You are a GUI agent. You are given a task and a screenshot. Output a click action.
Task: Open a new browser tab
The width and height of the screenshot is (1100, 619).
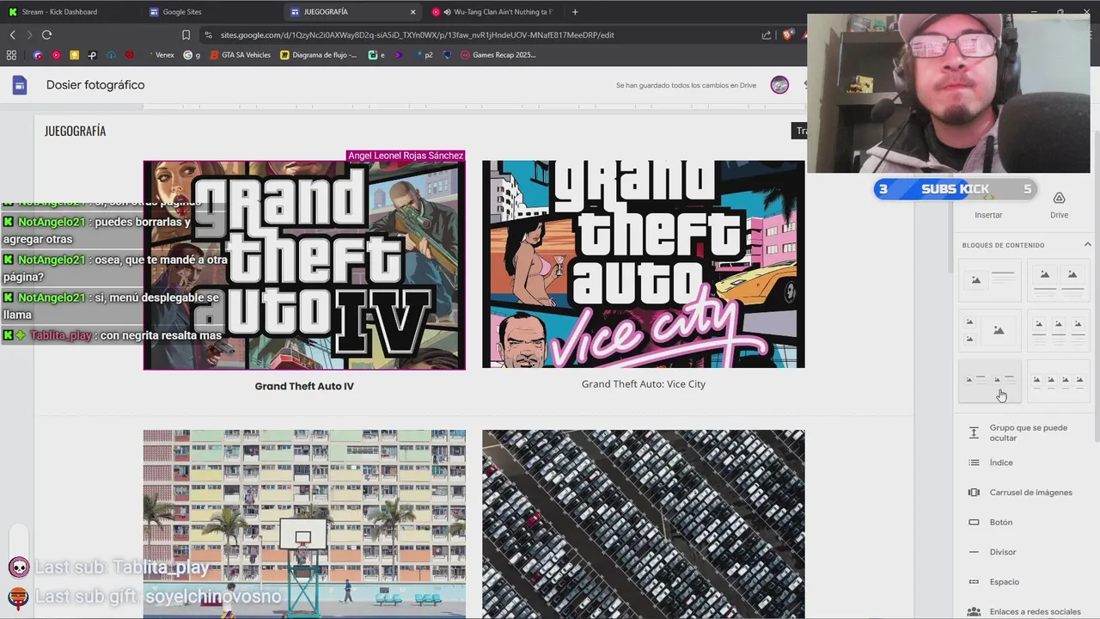[575, 12]
